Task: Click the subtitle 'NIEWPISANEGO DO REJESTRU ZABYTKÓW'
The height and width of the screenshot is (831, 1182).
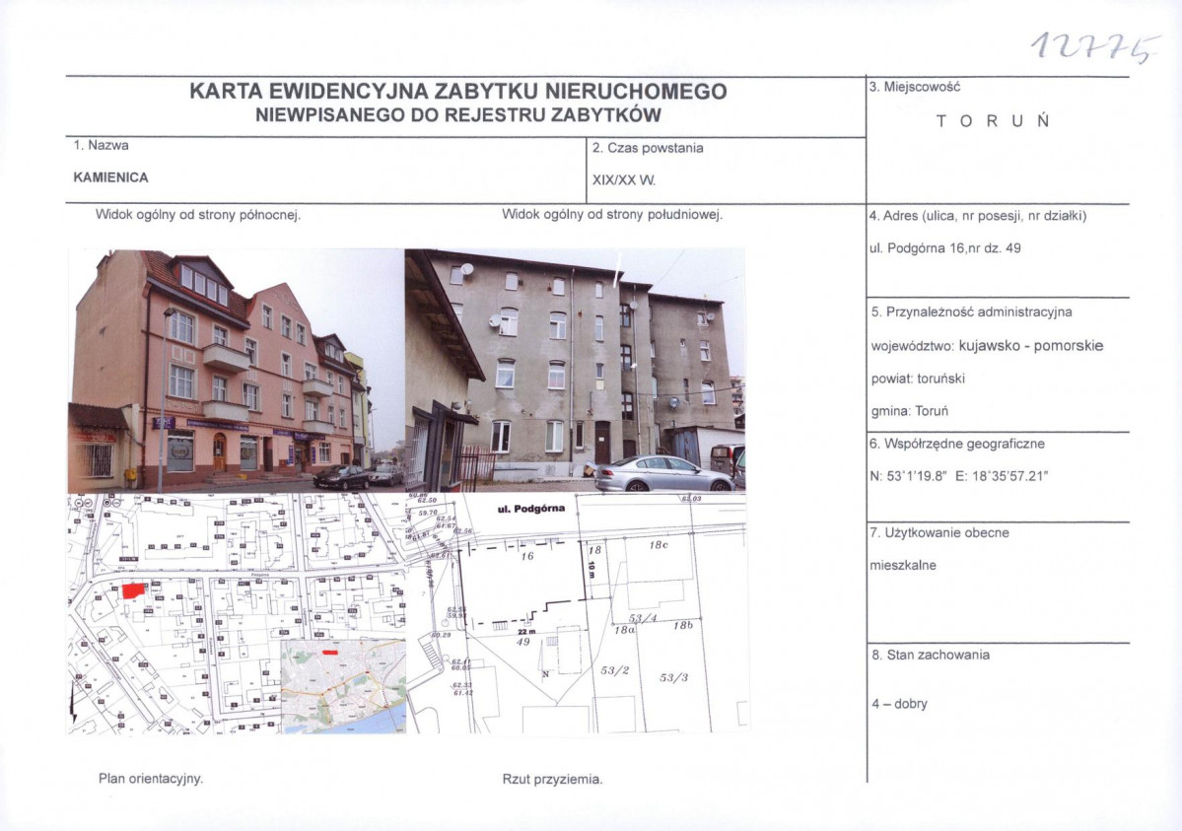Action: pos(458,115)
